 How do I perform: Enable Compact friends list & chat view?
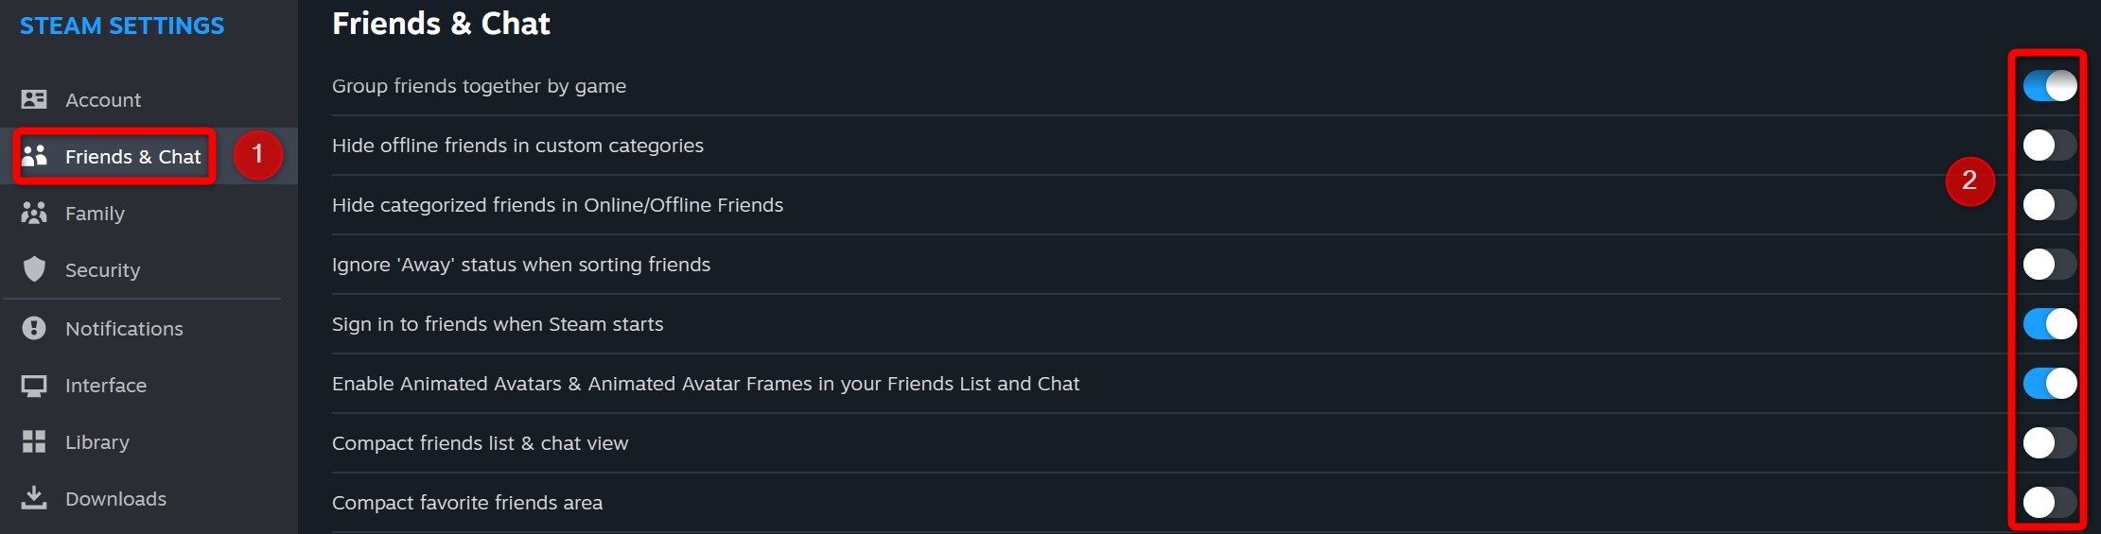(x=2049, y=443)
